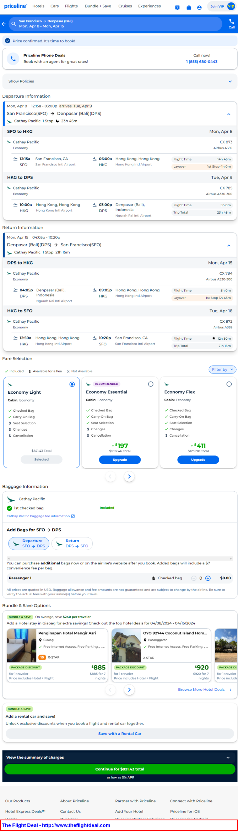Open the user account profile icon

199,7
